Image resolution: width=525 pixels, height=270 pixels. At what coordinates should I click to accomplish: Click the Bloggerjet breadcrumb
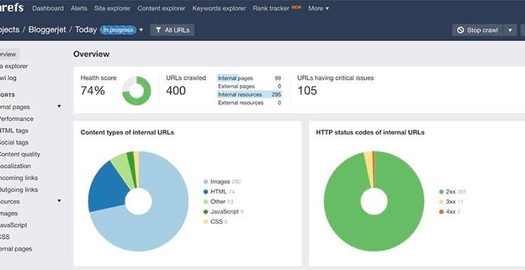point(47,30)
